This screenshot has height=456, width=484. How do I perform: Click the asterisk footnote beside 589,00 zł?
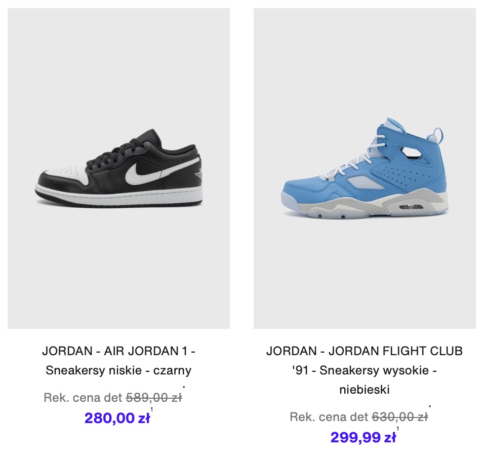click(184, 388)
